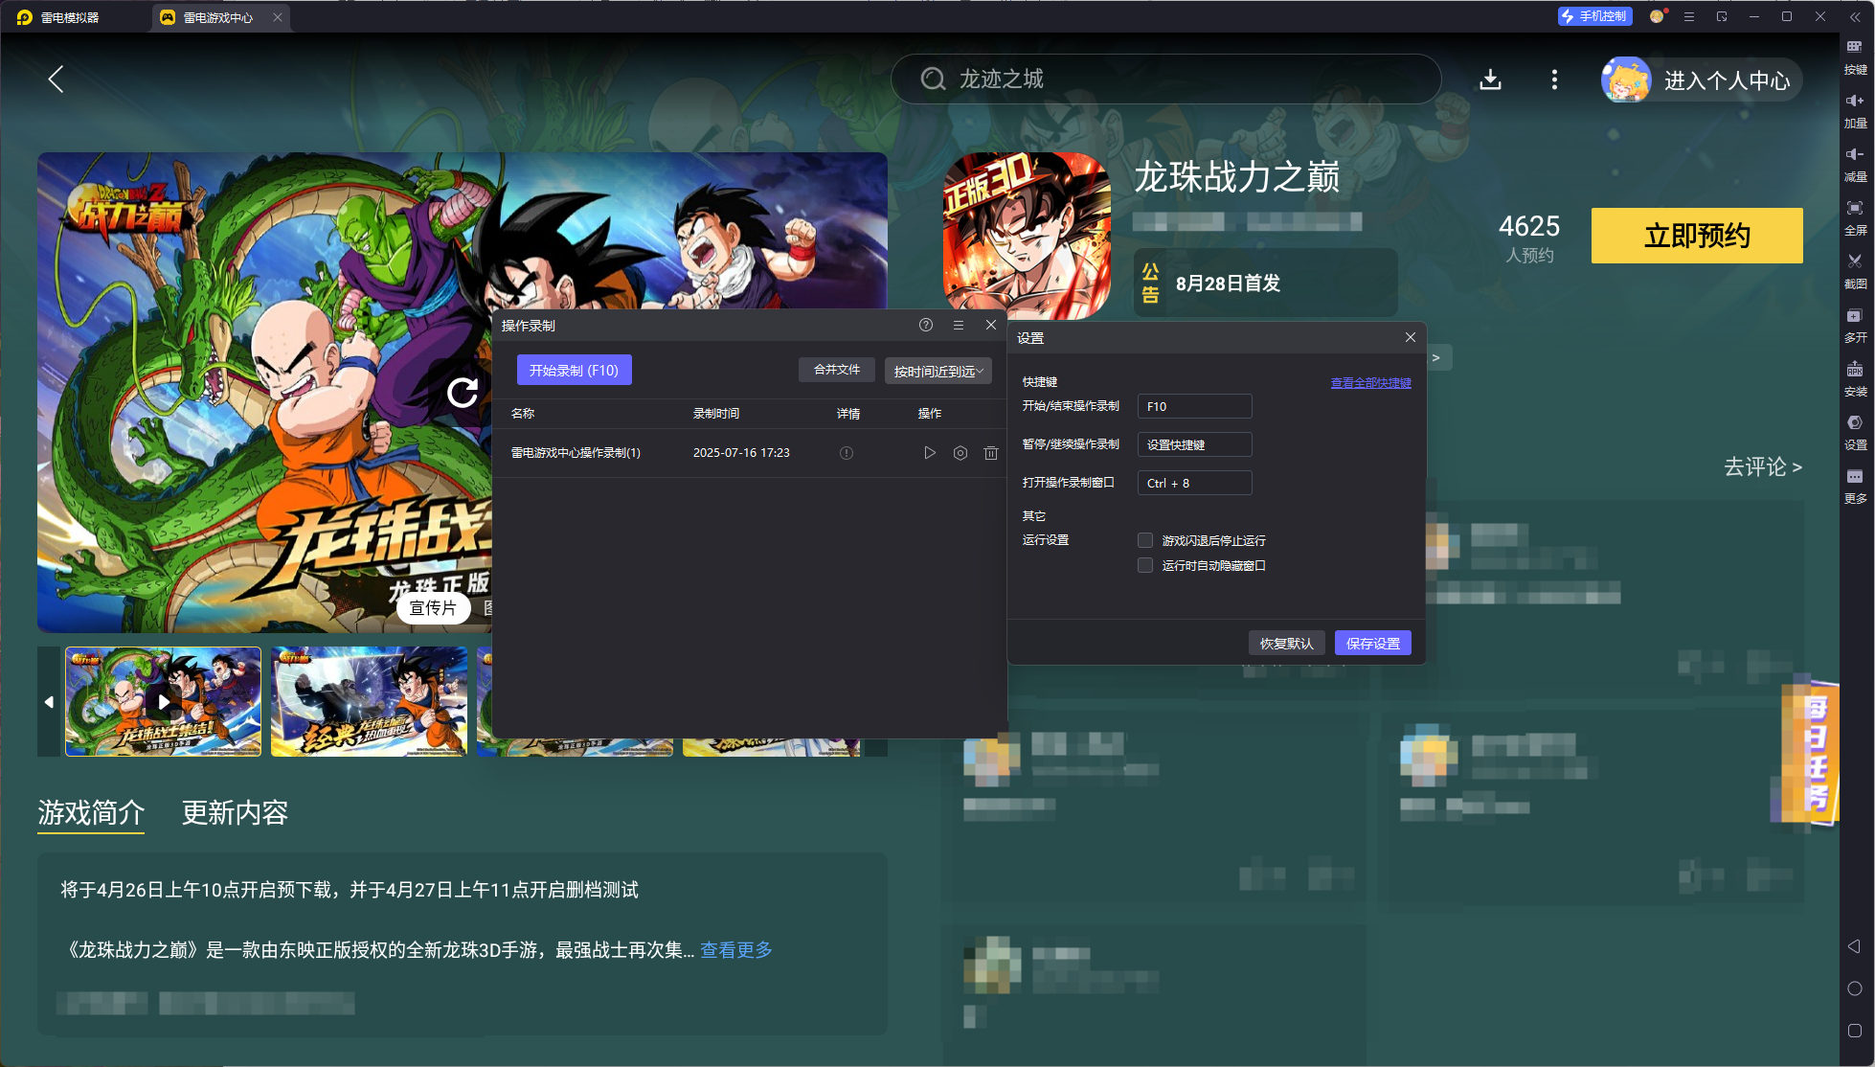Click the 名称 column header

[x=523, y=414]
